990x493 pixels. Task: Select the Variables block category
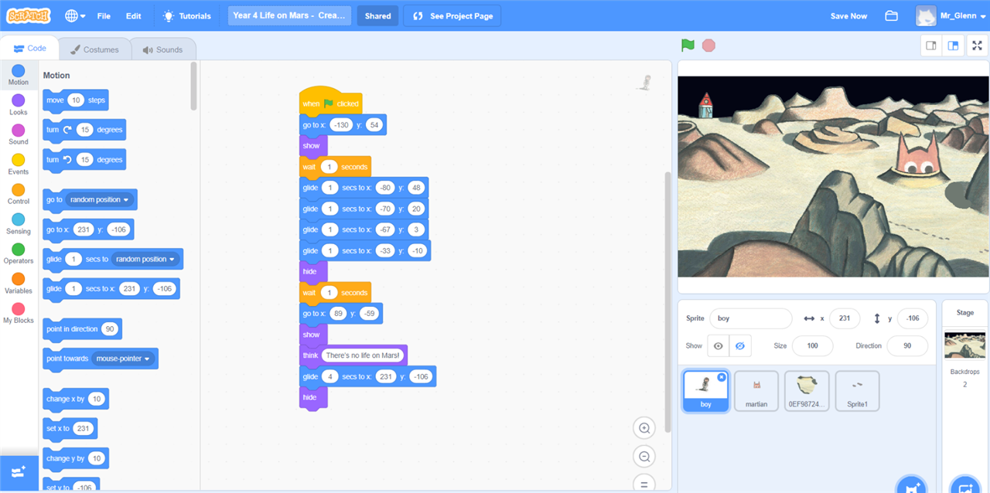(19, 284)
